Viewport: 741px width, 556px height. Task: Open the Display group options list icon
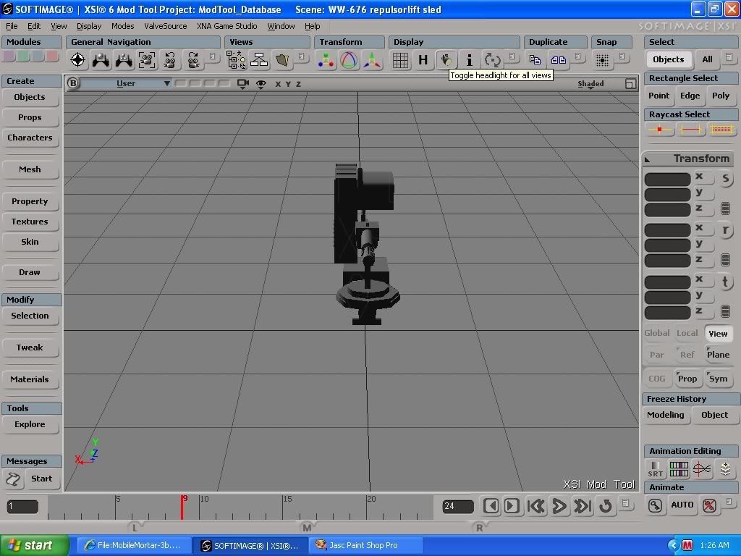pyautogui.click(x=512, y=56)
